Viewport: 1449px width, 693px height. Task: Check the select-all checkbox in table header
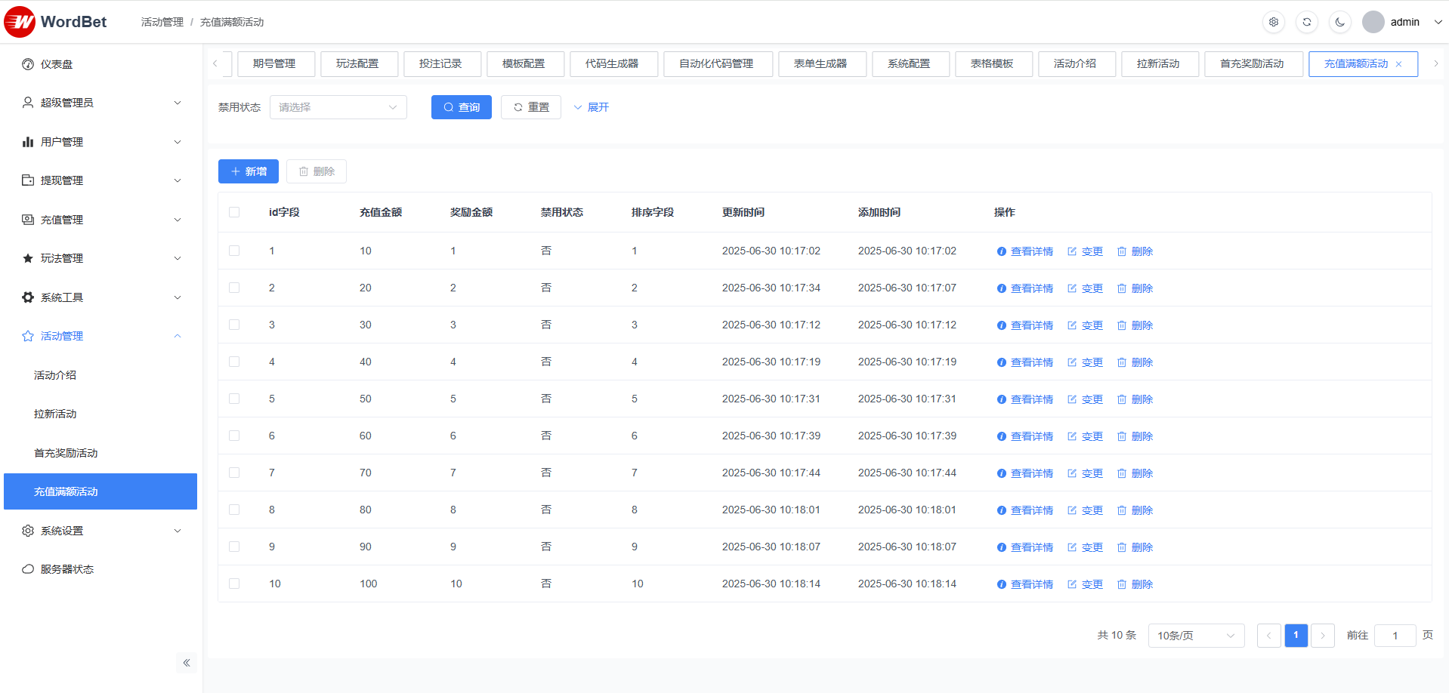click(234, 212)
